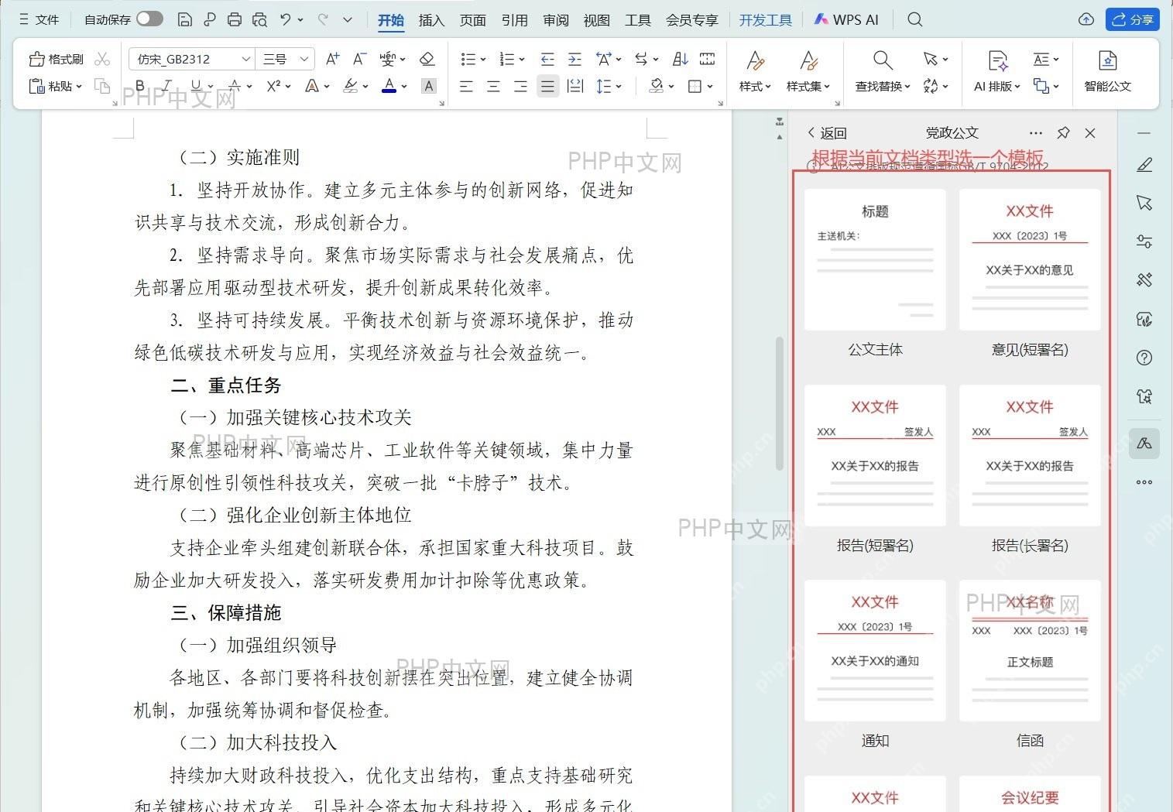Screen dimensions: 1173x812
Task: Open the more options ellipsis in 党政公文 panel
Action: (x=1036, y=132)
